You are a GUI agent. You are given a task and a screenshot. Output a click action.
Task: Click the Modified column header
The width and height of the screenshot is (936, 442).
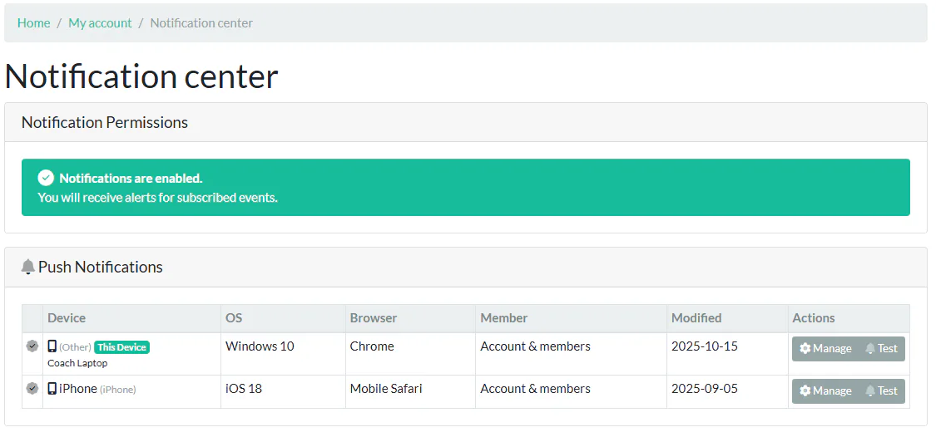pos(696,318)
